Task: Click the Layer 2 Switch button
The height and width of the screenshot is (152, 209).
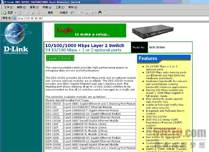Action: [x=60, y=58]
